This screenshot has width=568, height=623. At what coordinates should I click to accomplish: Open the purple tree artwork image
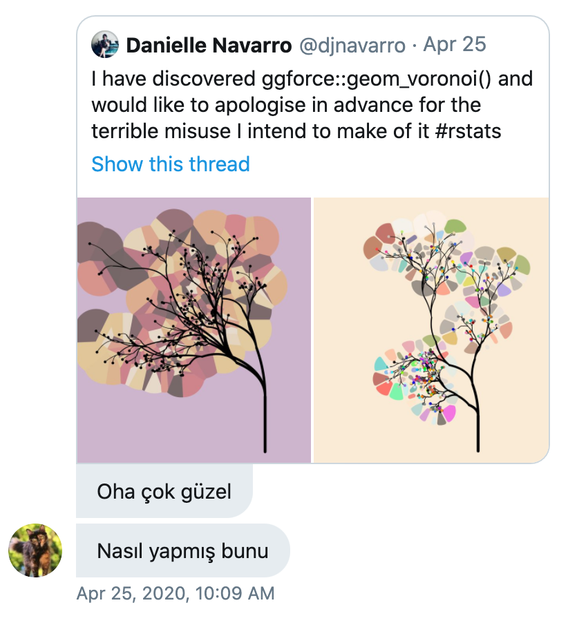tap(194, 330)
